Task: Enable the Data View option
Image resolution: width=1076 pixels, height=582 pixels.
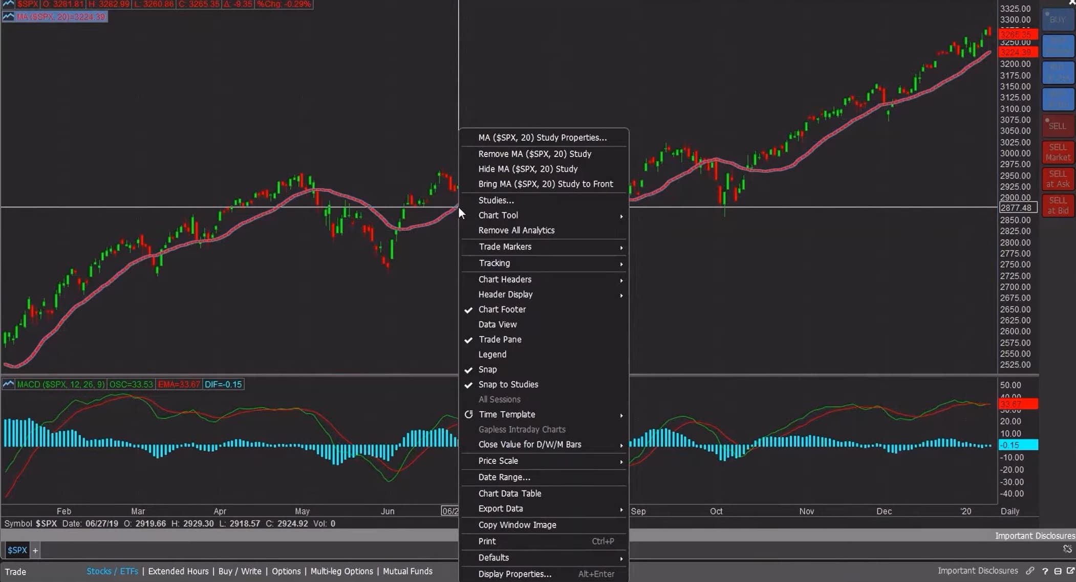Action: (544, 324)
